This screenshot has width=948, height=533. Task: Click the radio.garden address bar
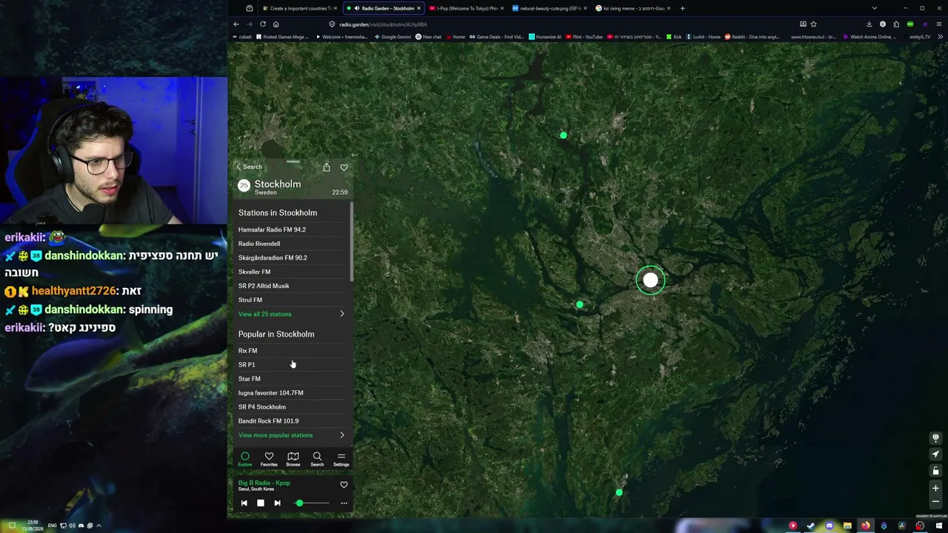click(x=563, y=24)
